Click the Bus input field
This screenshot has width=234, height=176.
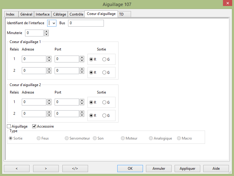pyautogui.click(x=86, y=23)
